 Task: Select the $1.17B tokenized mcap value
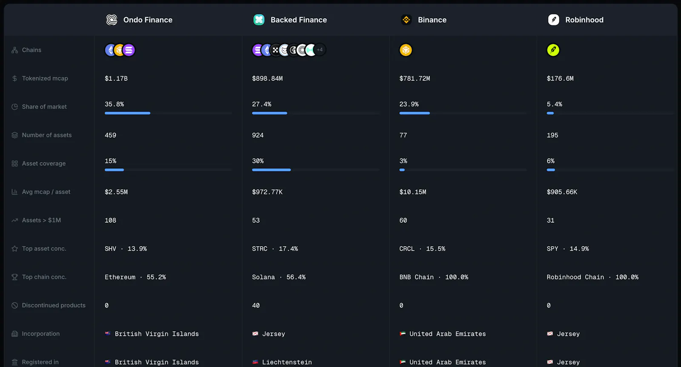116,78
